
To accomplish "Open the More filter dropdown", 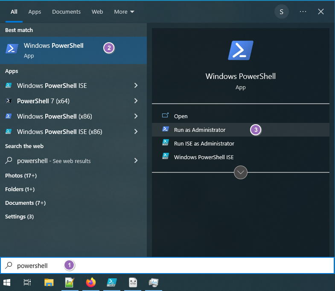I will 124,12.
